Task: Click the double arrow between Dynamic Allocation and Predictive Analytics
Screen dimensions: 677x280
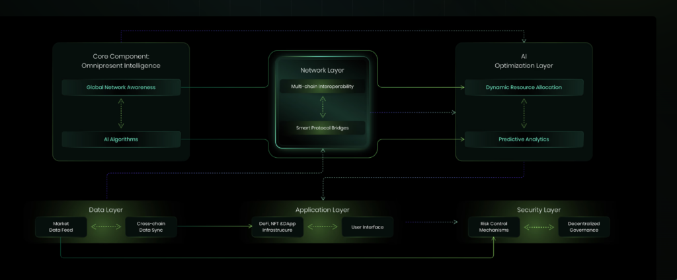Action: 524,113
